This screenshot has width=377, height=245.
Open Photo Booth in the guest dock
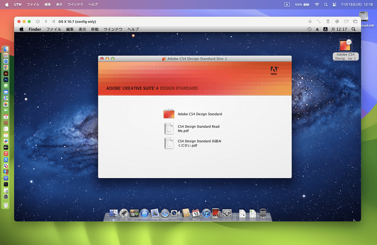(216, 213)
